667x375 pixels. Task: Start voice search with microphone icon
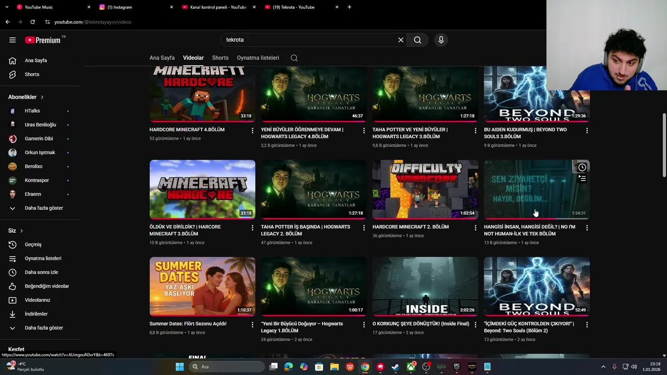click(441, 40)
